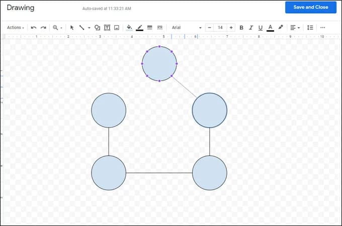The image size is (342, 226).
Task: Change the Border weight
Action: [x=150, y=28]
